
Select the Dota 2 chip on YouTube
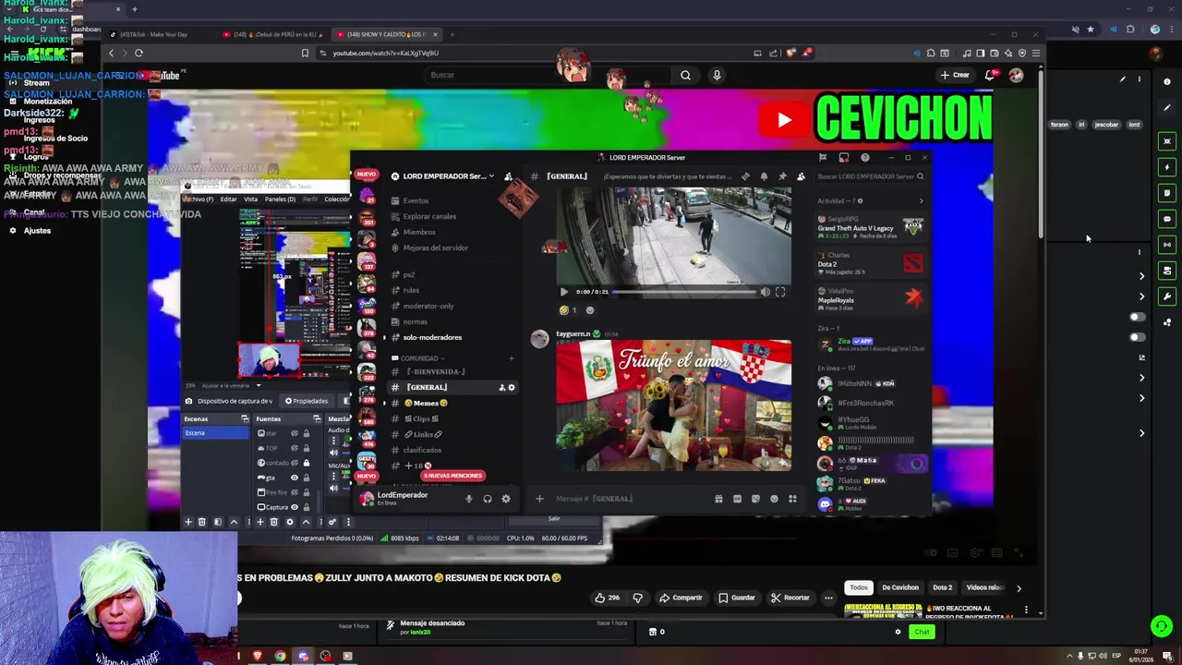[943, 587]
